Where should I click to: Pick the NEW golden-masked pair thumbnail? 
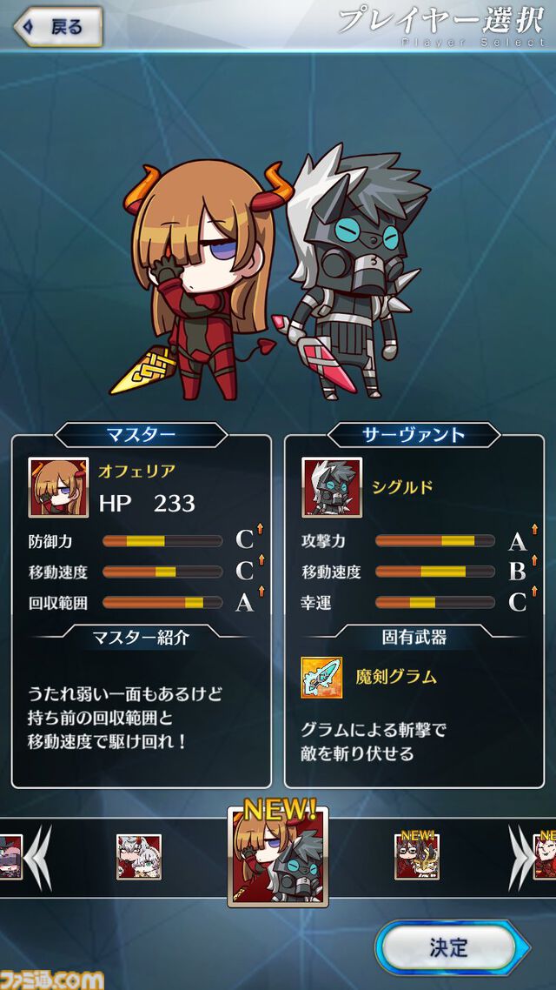pos(417,855)
